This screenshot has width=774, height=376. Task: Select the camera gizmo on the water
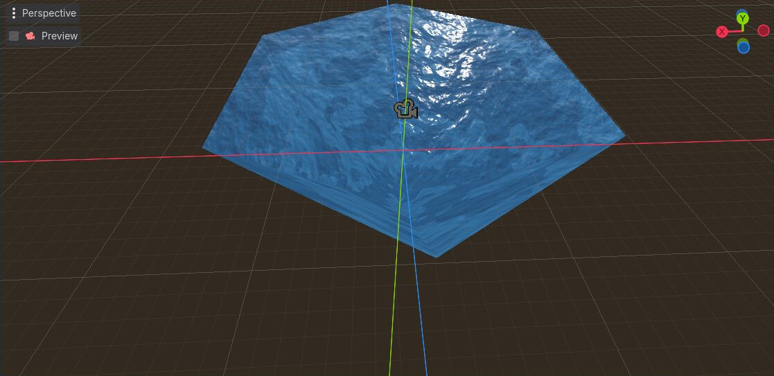(x=406, y=109)
